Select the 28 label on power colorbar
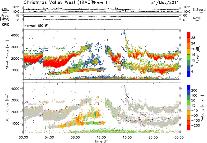This screenshot has height=143, width=207. (193, 38)
